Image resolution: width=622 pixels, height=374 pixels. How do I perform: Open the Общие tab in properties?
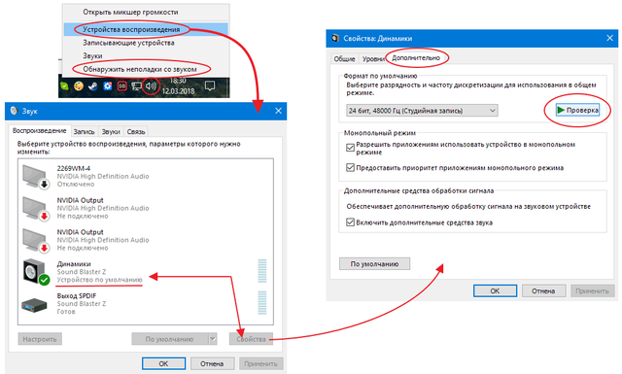[344, 58]
